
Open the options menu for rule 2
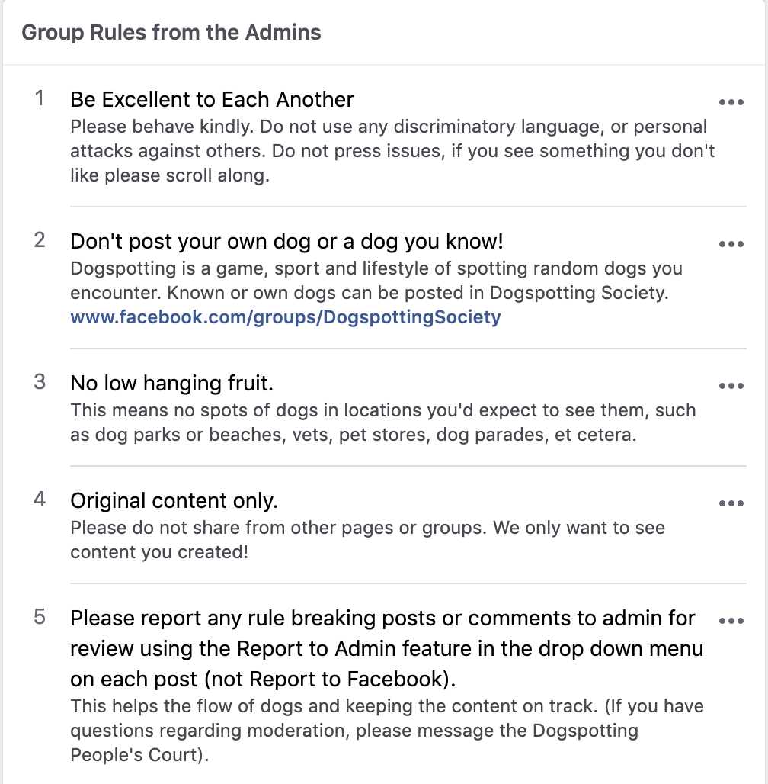point(731,243)
